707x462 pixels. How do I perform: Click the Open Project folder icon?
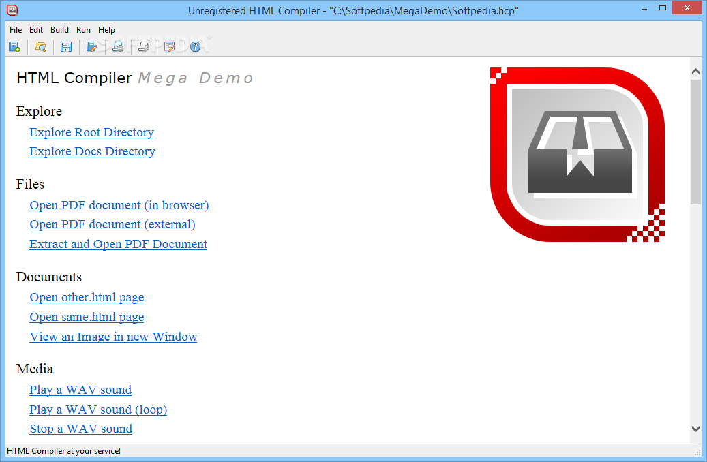pos(40,46)
